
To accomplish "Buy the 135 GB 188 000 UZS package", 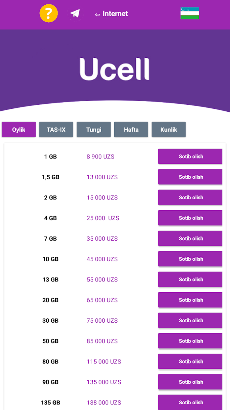I will (190, 402).
